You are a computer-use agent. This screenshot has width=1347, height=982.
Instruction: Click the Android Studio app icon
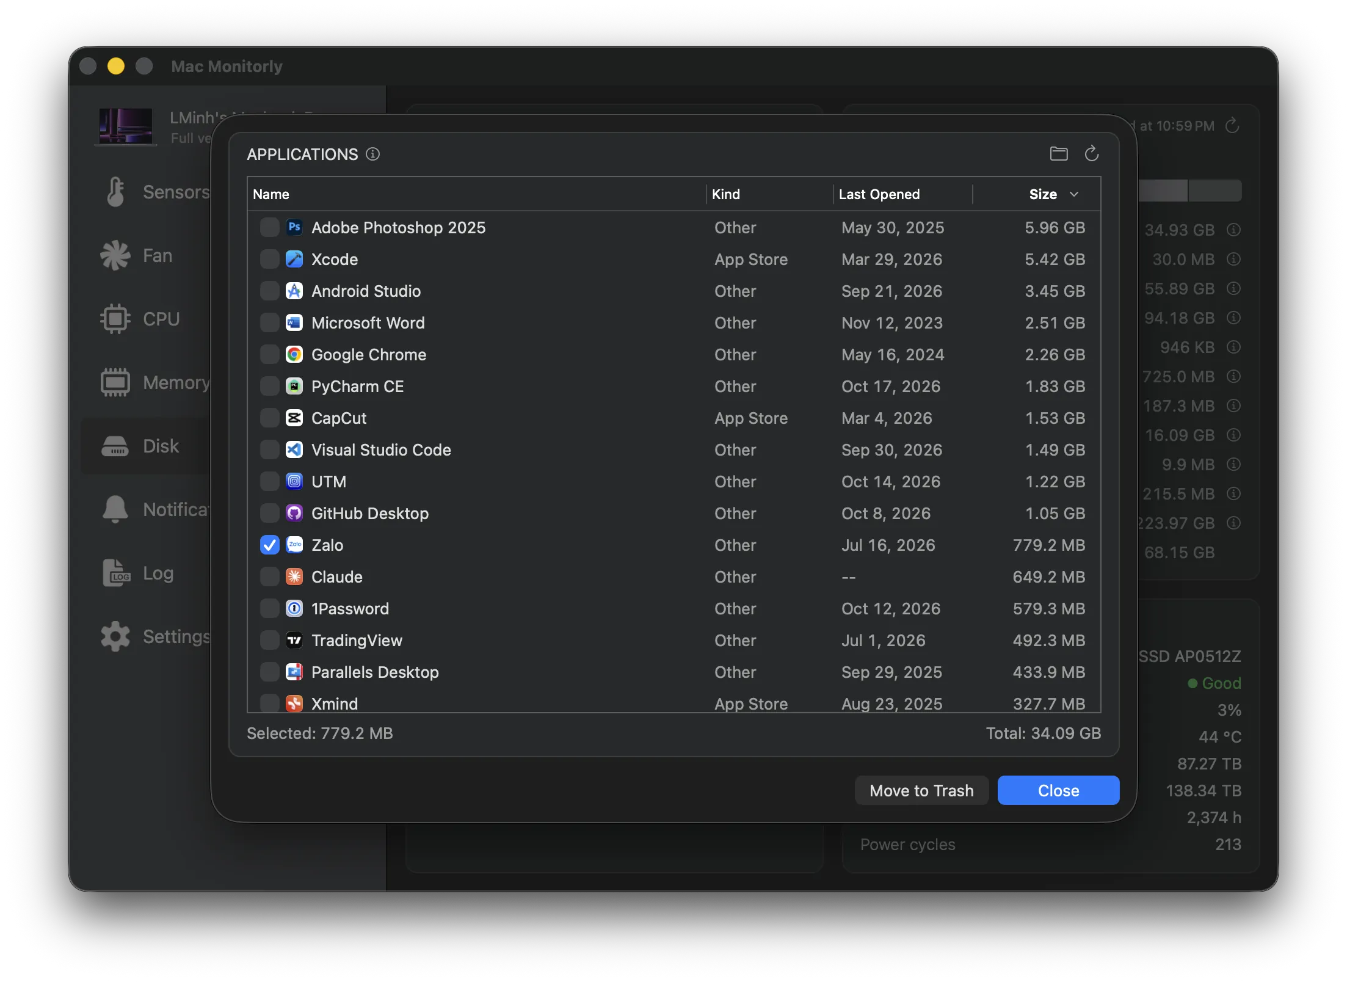coord(294,291)
